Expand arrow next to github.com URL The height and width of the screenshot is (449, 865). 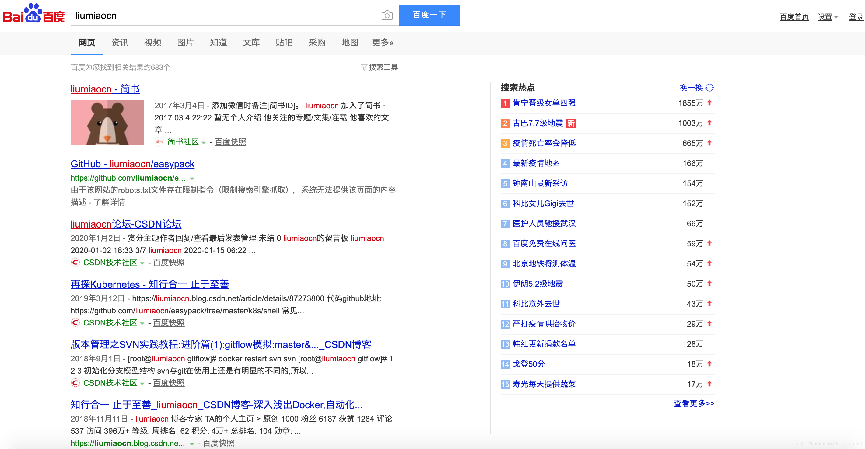[x=192, y=179]
